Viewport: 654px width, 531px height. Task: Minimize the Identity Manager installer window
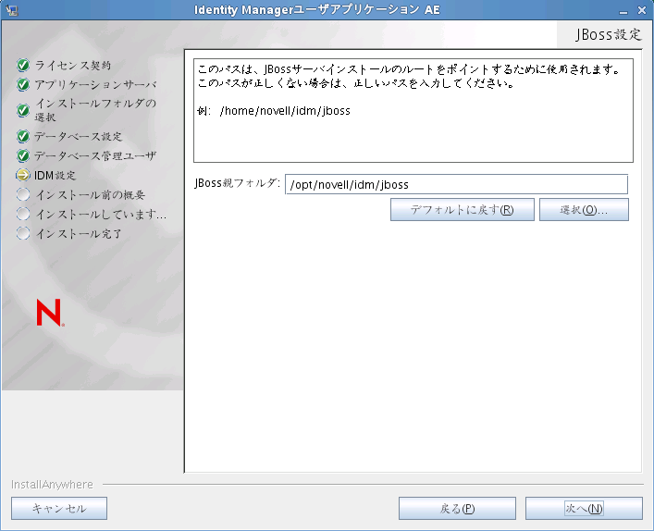tap(623, 11)
